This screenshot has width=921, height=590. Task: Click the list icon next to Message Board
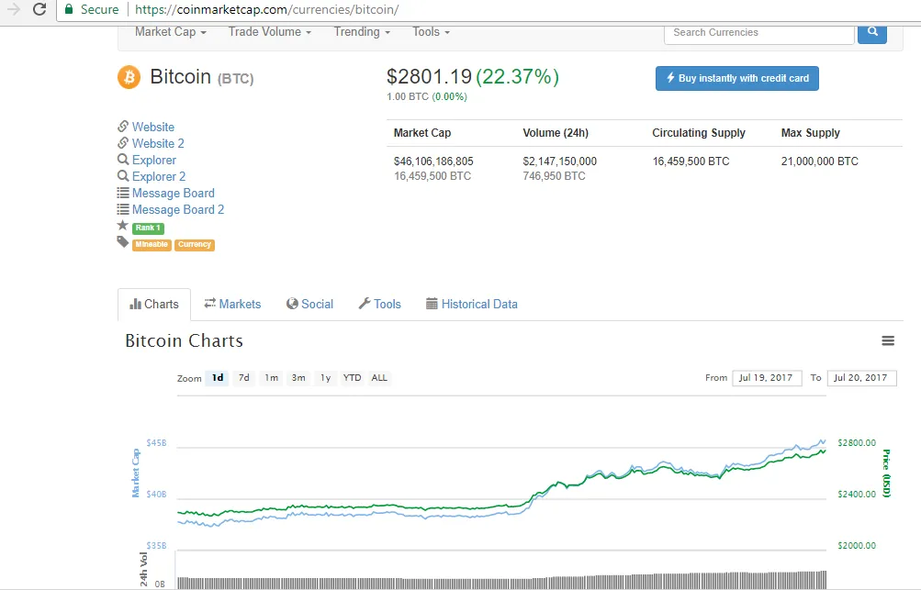click(x=123, y=193)
